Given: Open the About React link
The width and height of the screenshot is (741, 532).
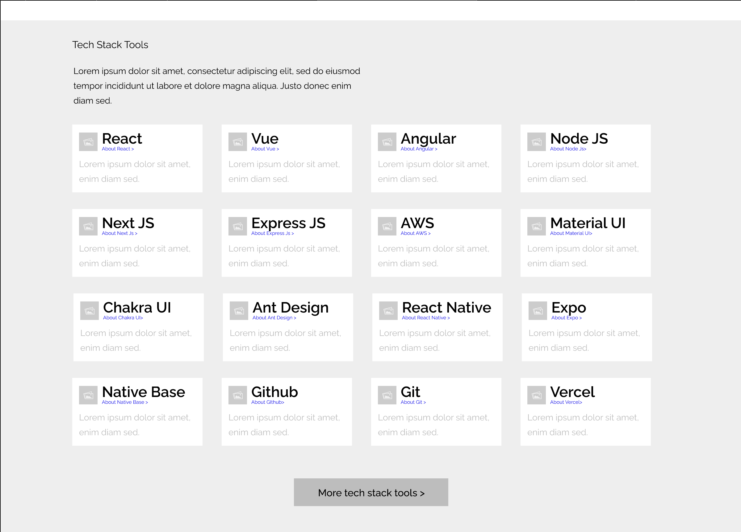Looking at the screenshot, I should pos(118,149).
